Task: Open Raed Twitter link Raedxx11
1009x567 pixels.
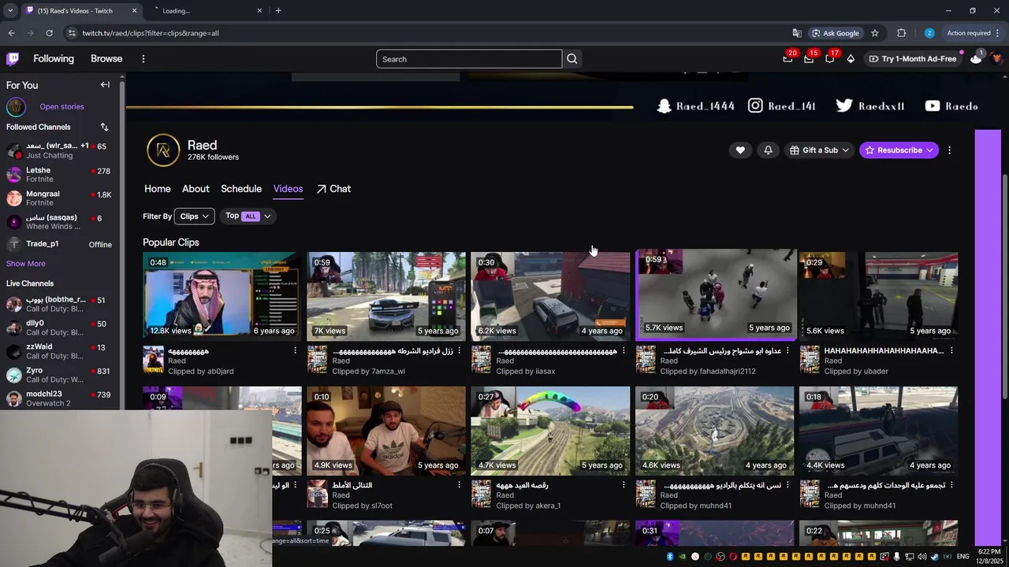Action: click(x=870, y=106)
